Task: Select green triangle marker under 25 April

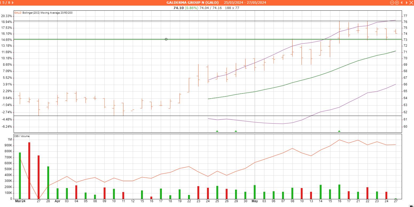Action: coord(217,131)
